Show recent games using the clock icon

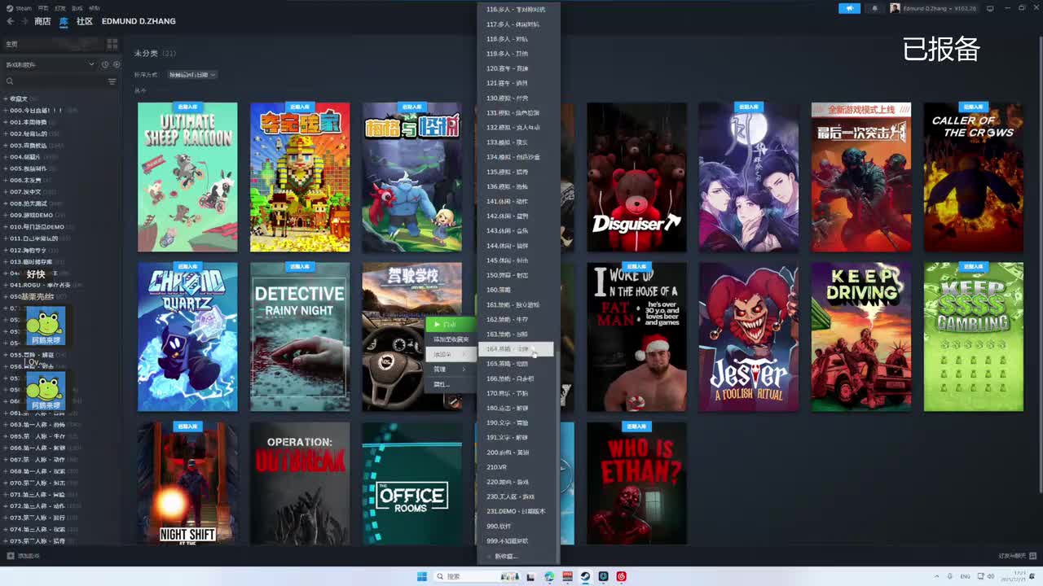point(105,64)
